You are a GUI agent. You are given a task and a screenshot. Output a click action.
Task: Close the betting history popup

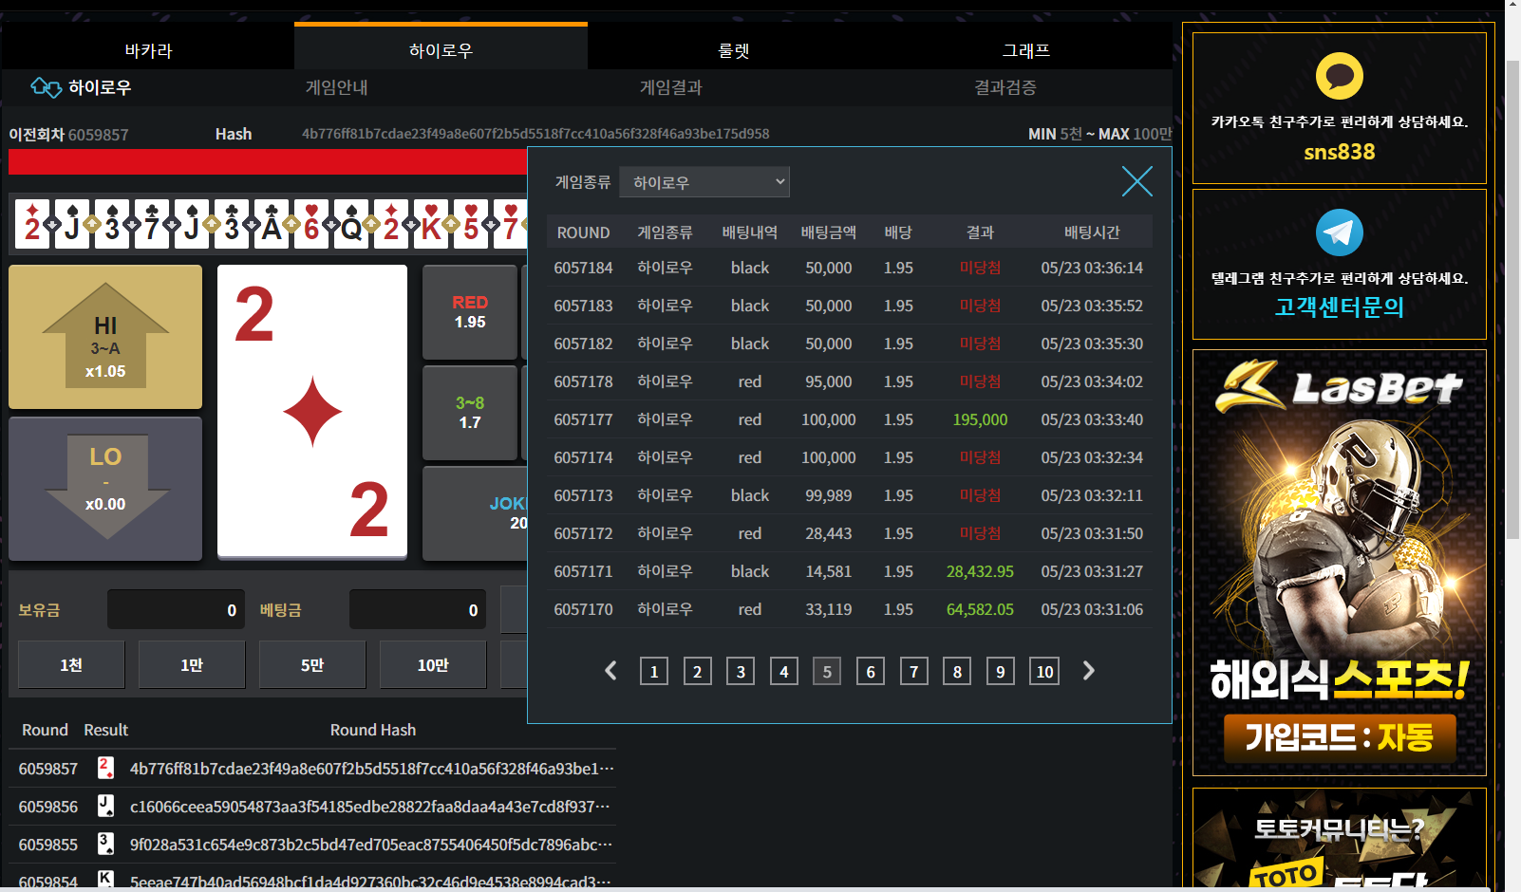1136,181
